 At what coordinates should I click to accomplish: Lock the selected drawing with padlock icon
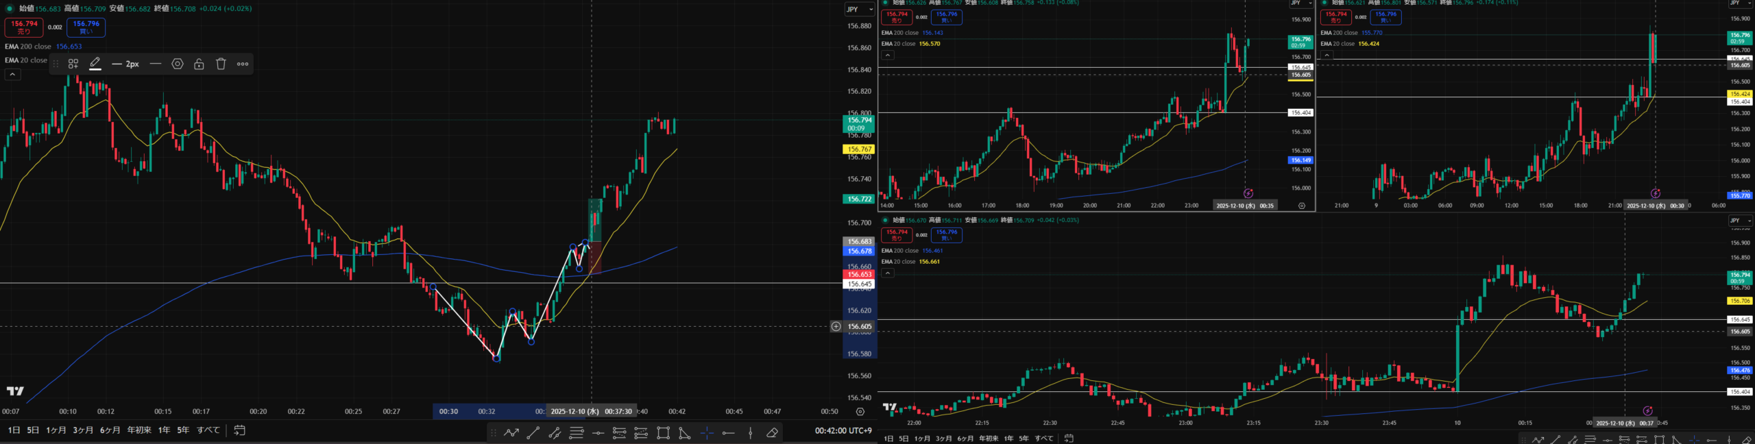tap(199, 64)
